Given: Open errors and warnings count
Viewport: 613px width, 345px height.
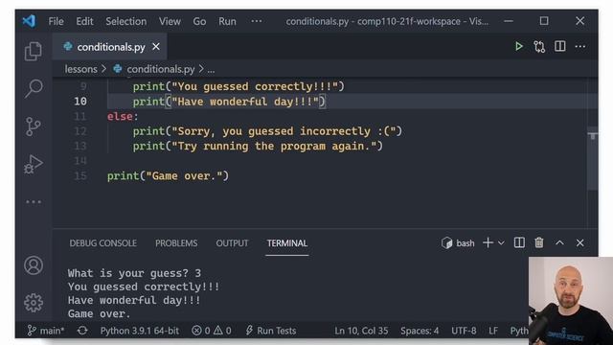Looking at the screenshot, I should tap(212, 331).
